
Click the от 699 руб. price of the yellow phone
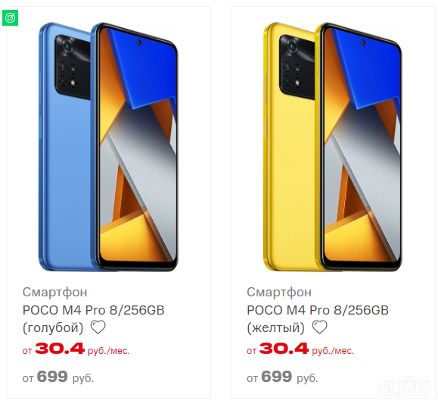click(282, 377)
